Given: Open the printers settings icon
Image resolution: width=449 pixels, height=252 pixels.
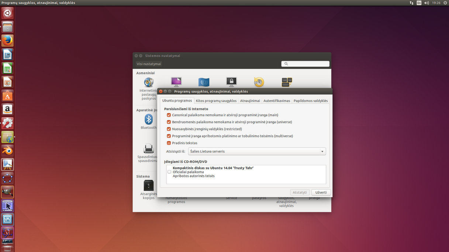Looking at the screenshot, I should pos(148,149).
